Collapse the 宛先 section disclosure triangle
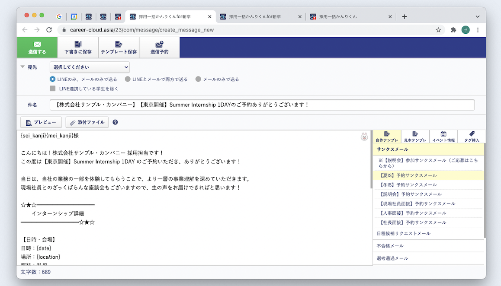501x286 pixels. pyautogui.click(x=22, y=67)
